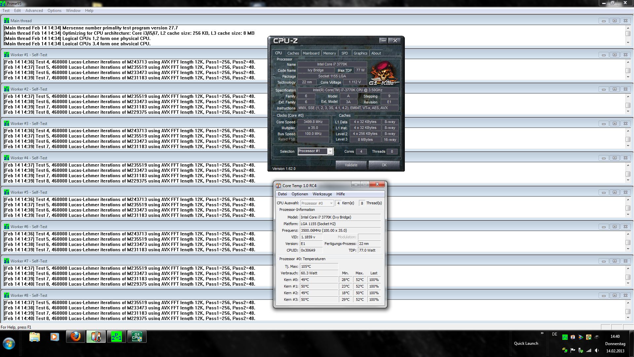Viewport: 634px width, 357px height.
Task: Click the Validate button in CPU-Z
Action: 351,165
